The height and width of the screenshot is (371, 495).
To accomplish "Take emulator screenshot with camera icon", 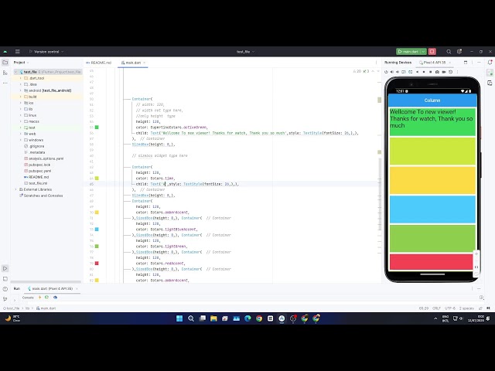I will [437, 72].
